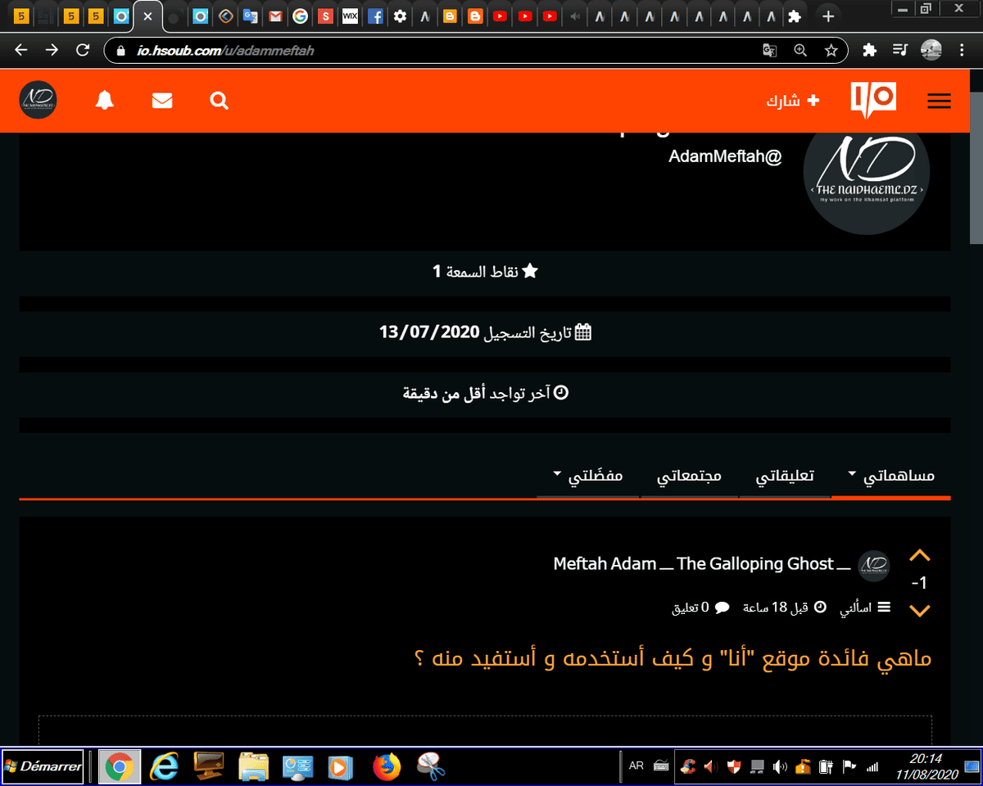
Task: Click the AdamMeftah@ username text
Action: pos(725,156)
